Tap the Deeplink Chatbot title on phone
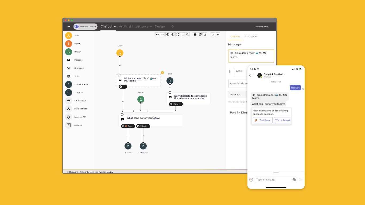 pyautogui.click(x=274, y=74)
